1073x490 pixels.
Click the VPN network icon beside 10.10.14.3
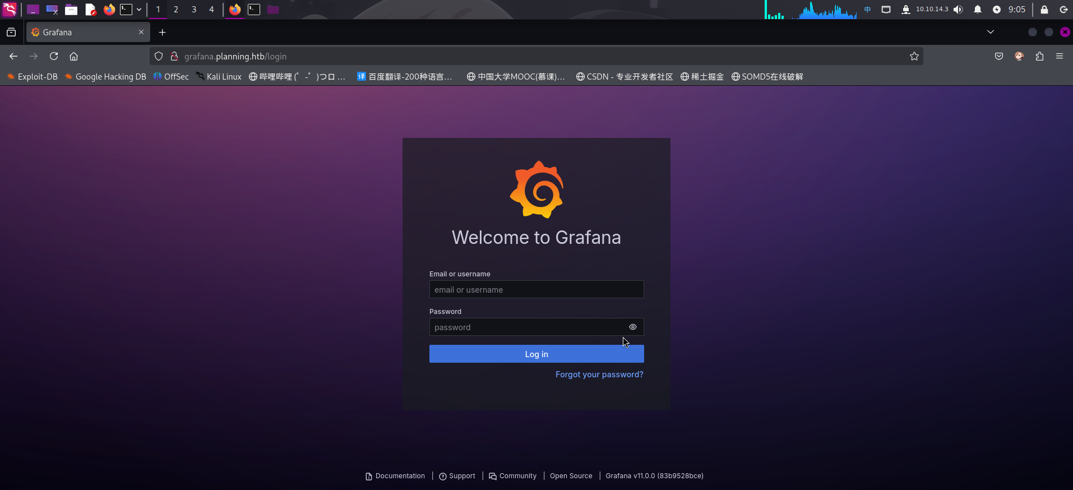click(x=906, y=10)
